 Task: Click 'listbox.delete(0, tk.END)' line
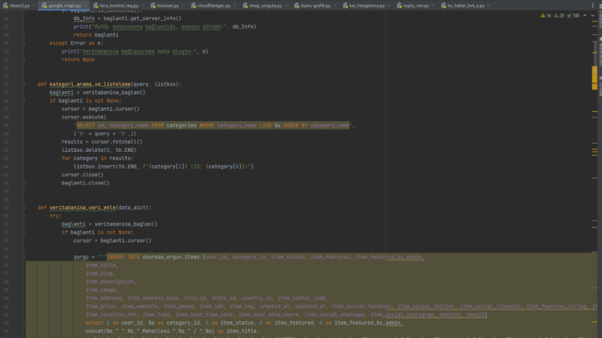[99, 150]
